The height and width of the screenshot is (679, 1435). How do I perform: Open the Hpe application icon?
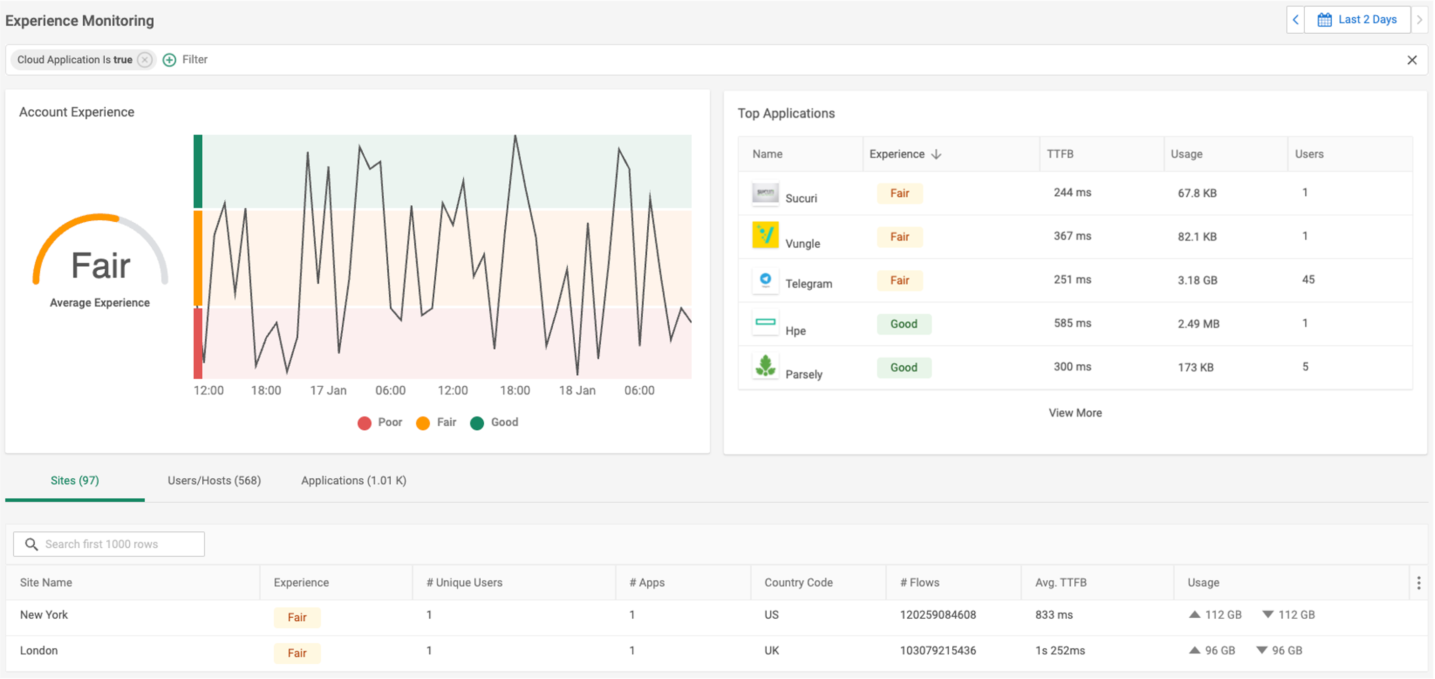click(x=765, y=323)
